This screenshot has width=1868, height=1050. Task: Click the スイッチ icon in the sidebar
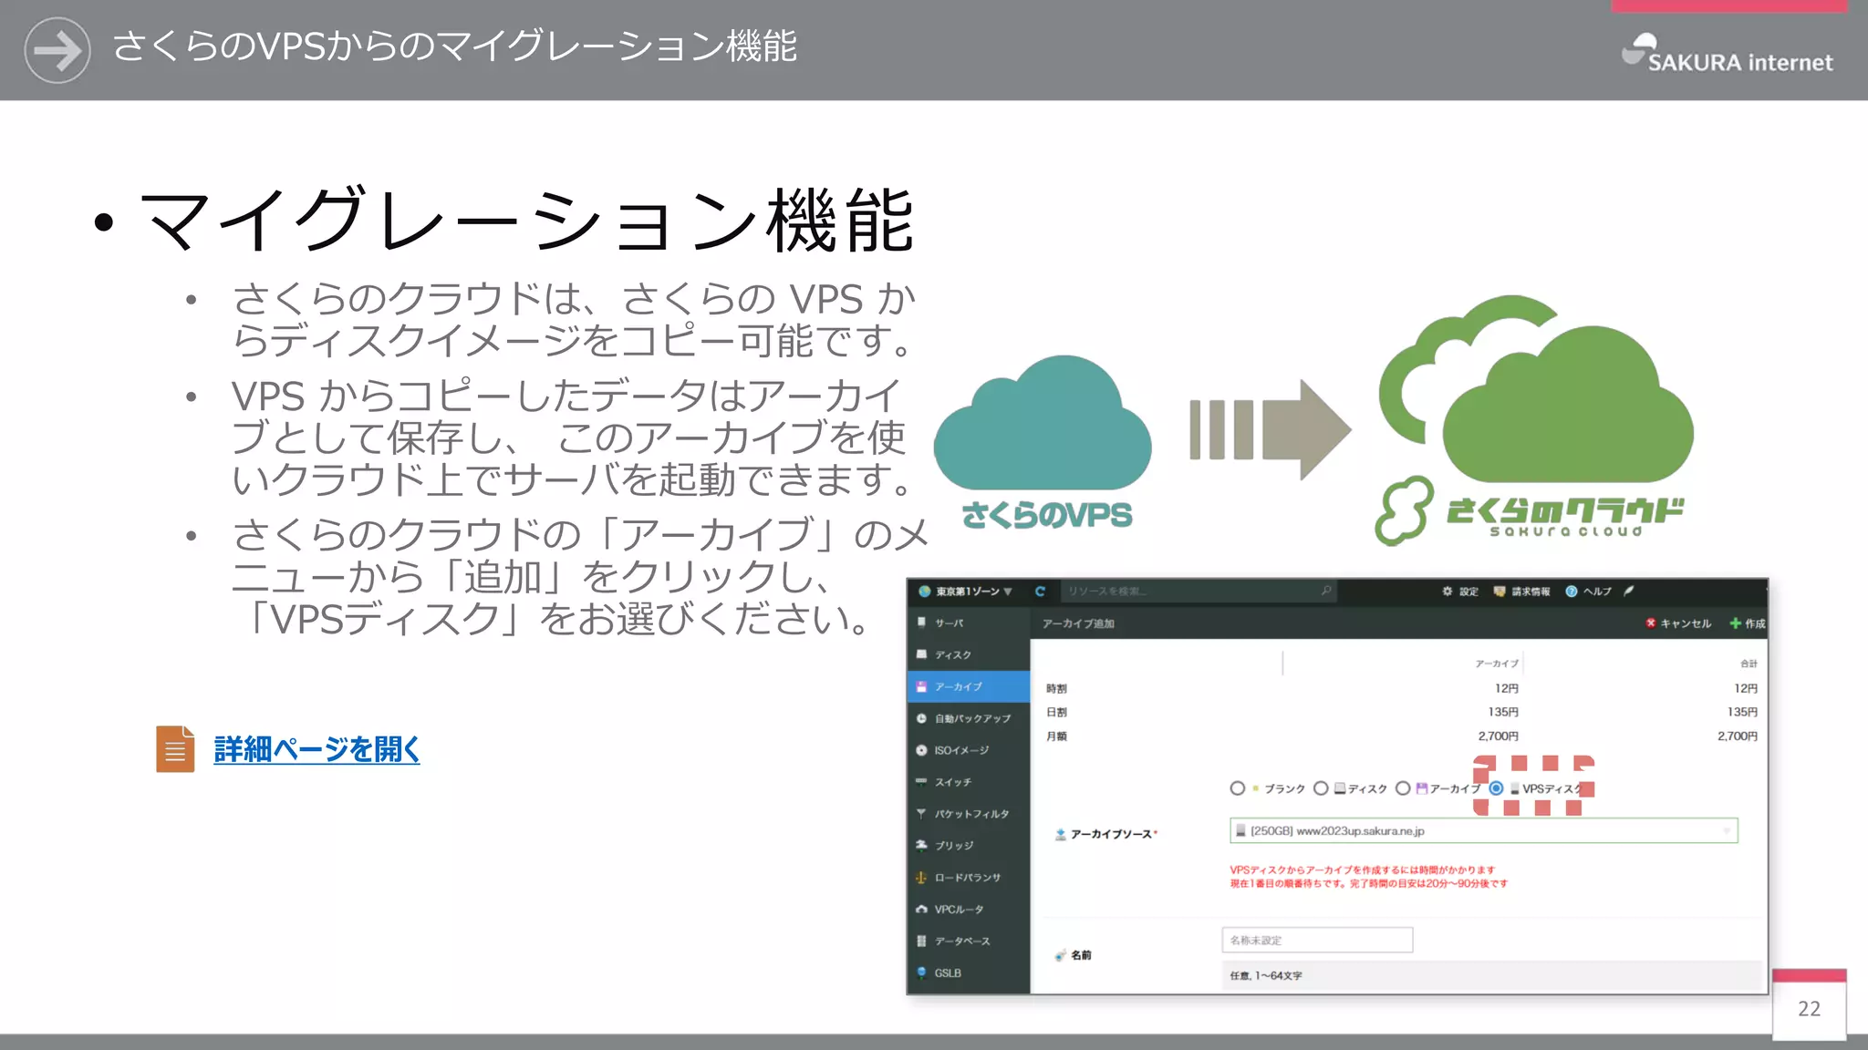coord(921,782)
